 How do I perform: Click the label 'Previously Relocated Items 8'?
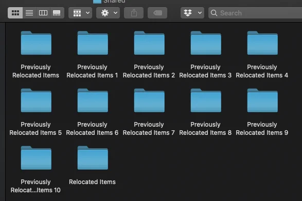(205, 128)
